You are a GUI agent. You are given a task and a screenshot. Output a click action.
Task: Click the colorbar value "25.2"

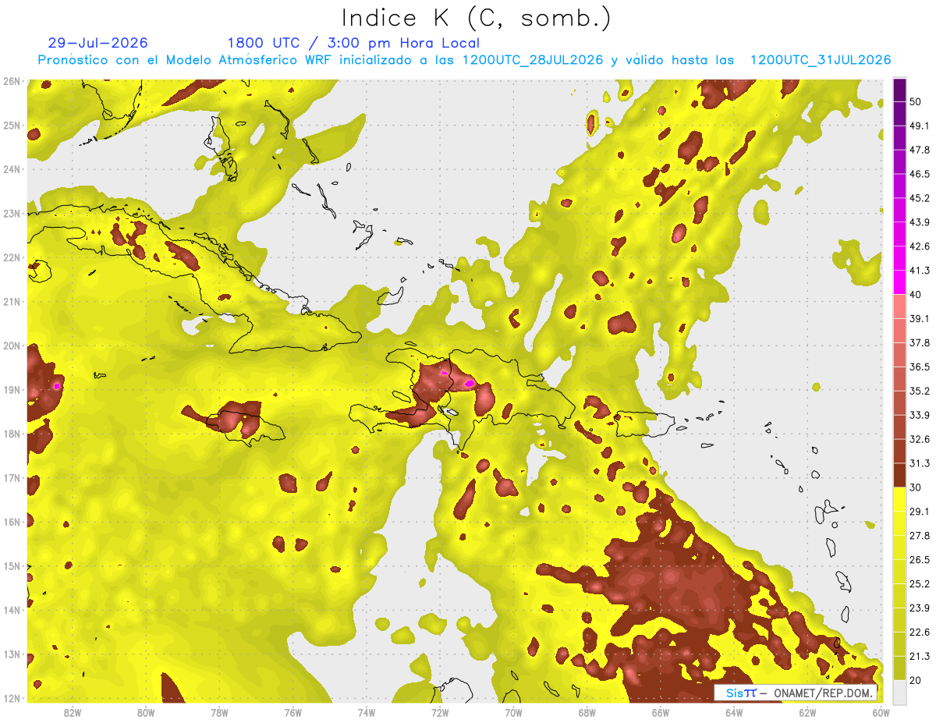click(x=920, y=584)
